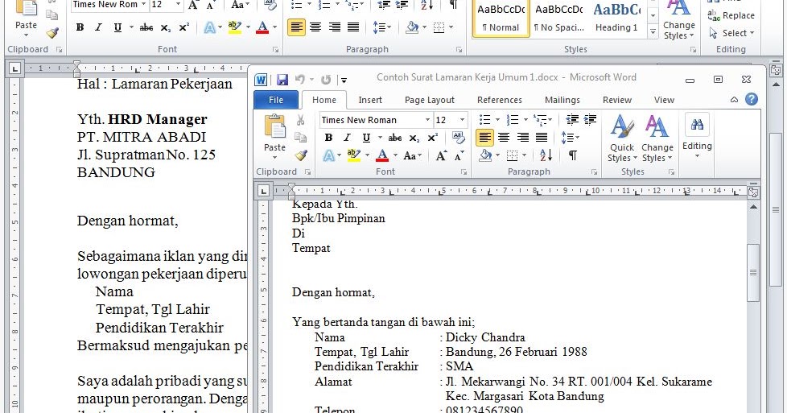Open font size dropdown in front window

[x=462, y=120]
